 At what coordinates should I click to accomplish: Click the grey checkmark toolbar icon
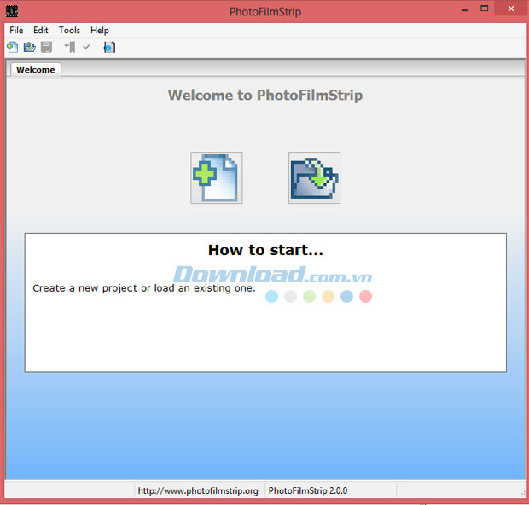[x=86, y=47]
